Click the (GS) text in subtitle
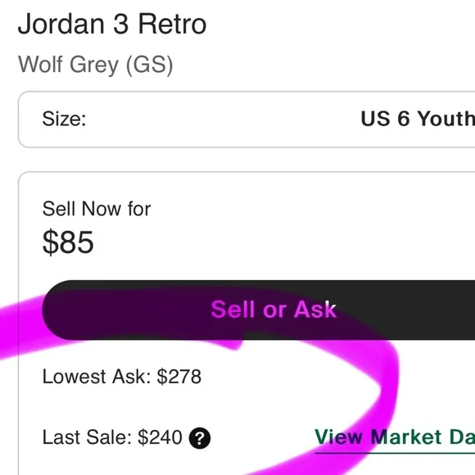This screenshot has height=475, width=475. (149, 65)
